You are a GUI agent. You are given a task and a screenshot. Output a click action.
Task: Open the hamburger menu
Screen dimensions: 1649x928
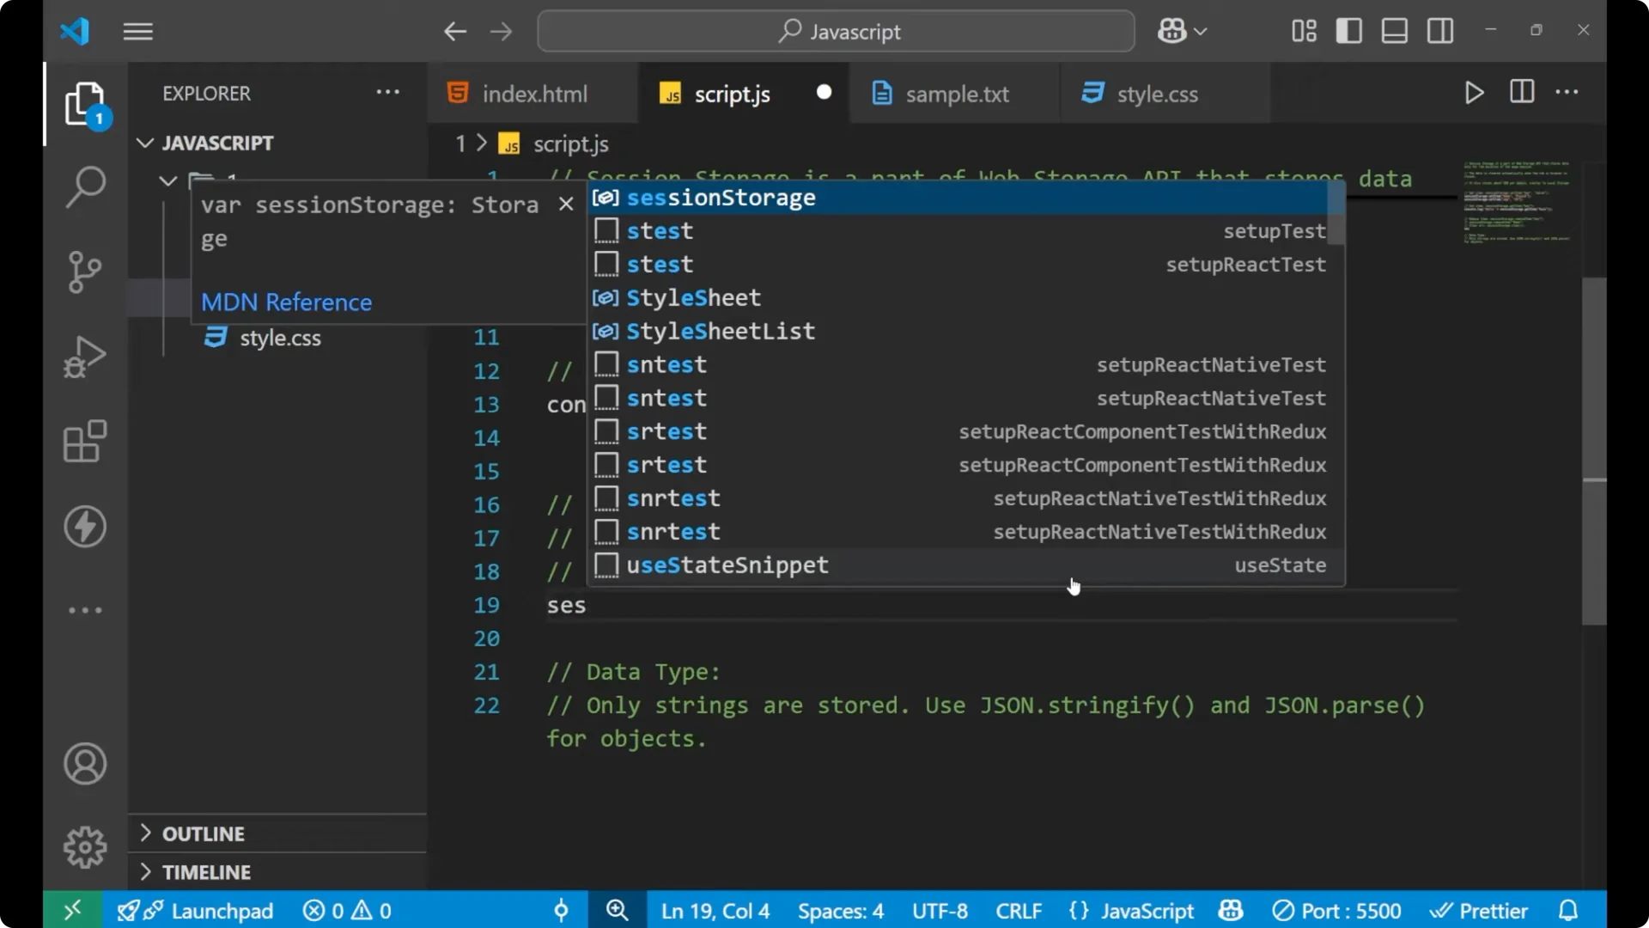137,31
